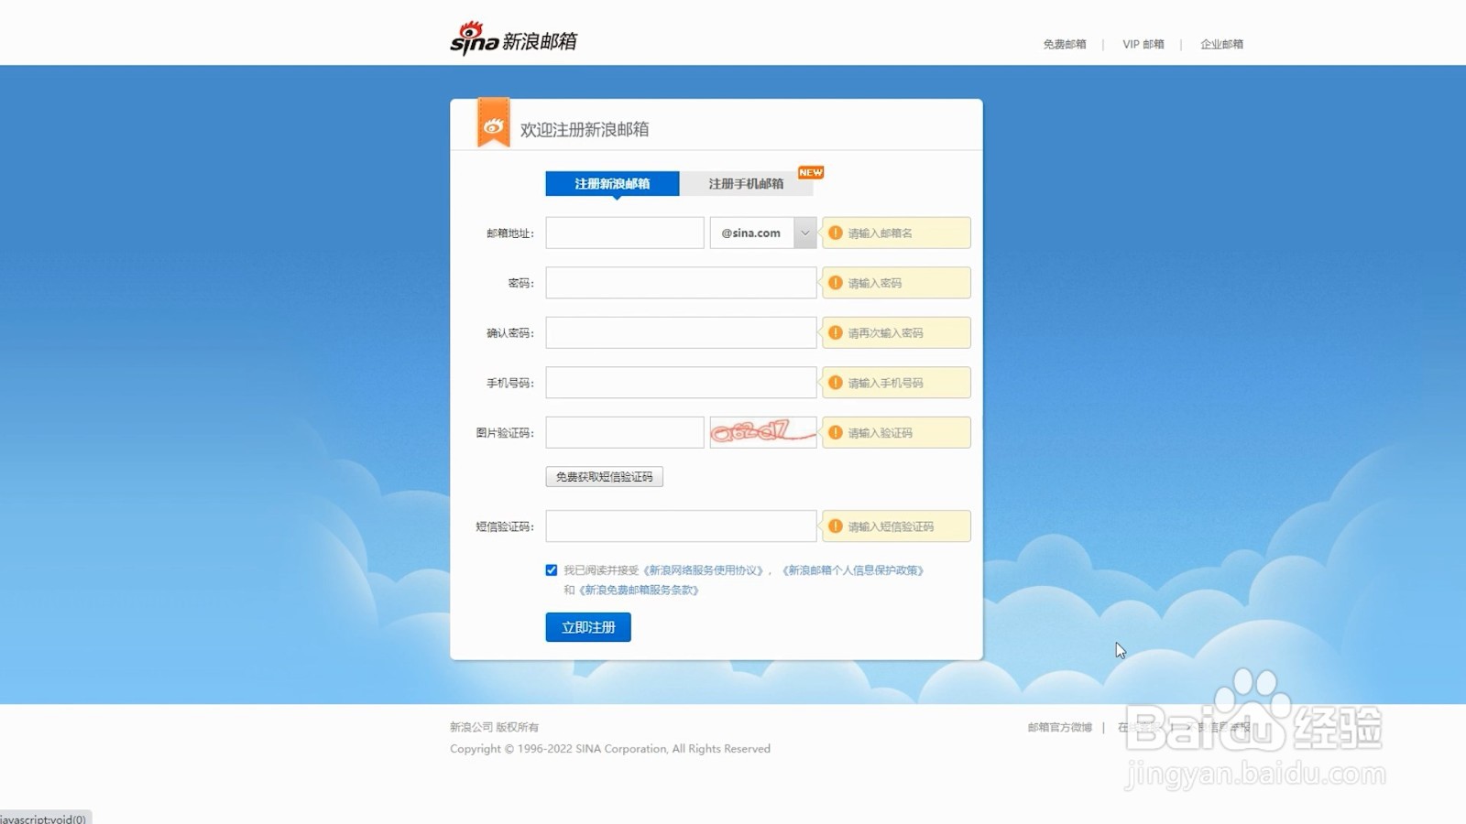Image resolution: width=1466 pixels, height=824 pixels.
Task: Click the sina 新浪邮箱 logo in the header
Action: tap(515, 38)
